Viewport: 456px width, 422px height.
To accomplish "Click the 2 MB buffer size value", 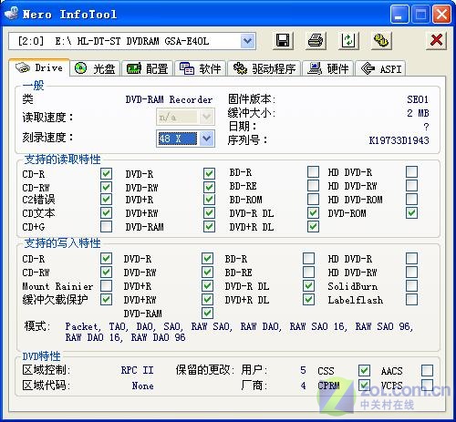I will click(x=418, y=113).
